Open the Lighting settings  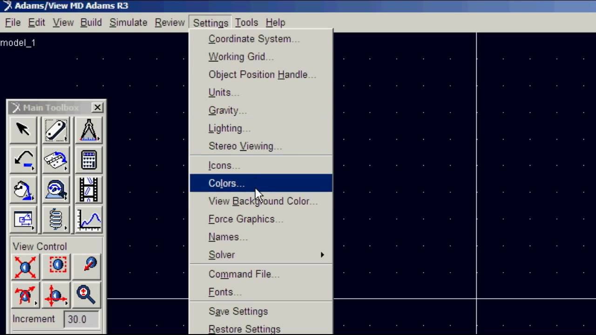tap(261, 128)
